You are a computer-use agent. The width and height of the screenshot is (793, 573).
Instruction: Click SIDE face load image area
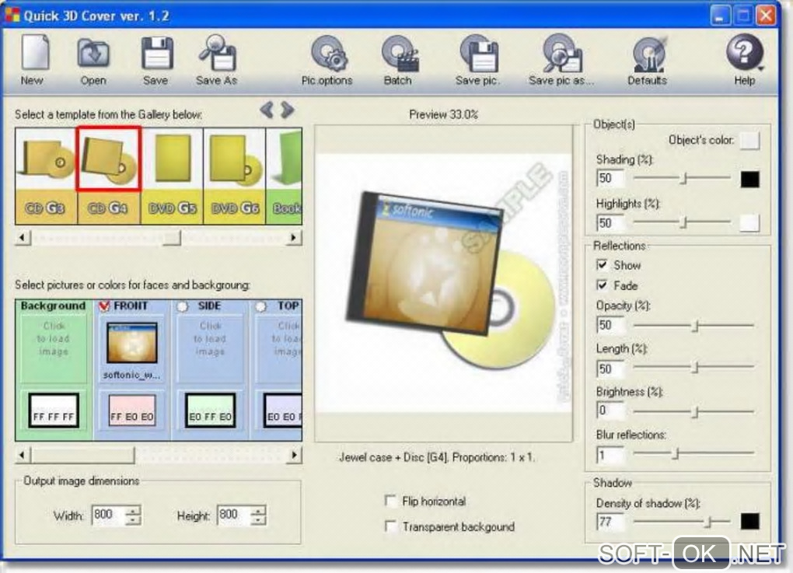(x=210, y=349)
